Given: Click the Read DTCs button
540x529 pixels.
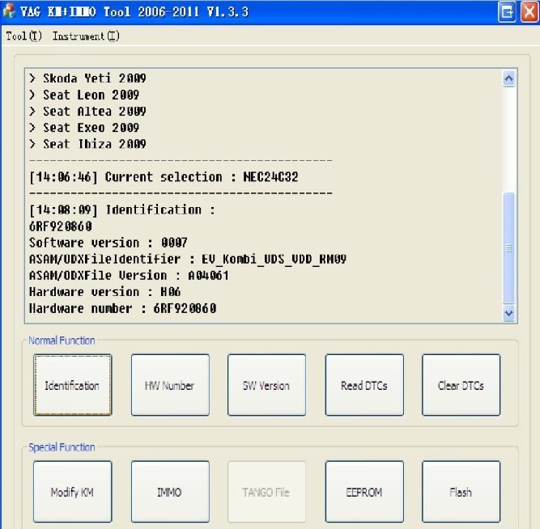Looking at the screenshot, I should point(364,385).
